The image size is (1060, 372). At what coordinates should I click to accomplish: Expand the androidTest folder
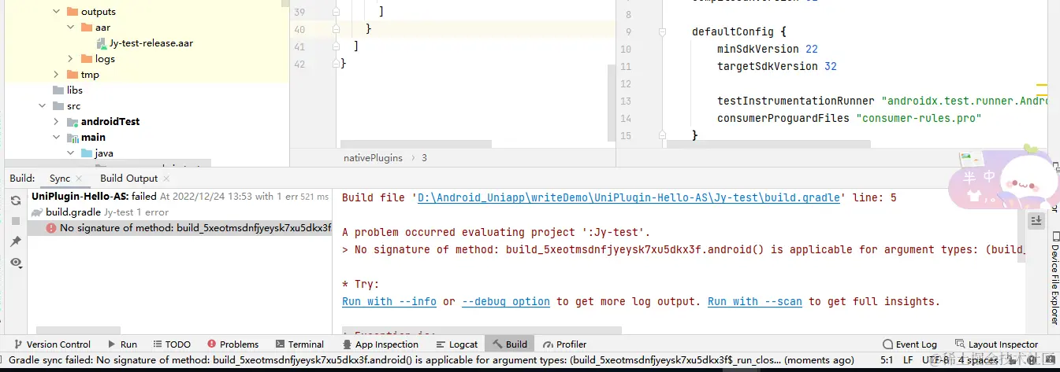click(56, 122)
